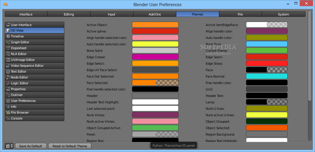Open the Input tab

tap(112, 14)
